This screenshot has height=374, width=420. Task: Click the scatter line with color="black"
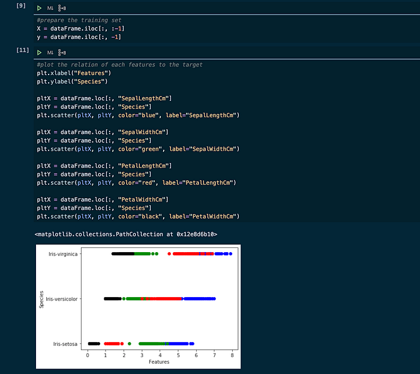click(x=138, y=217)
